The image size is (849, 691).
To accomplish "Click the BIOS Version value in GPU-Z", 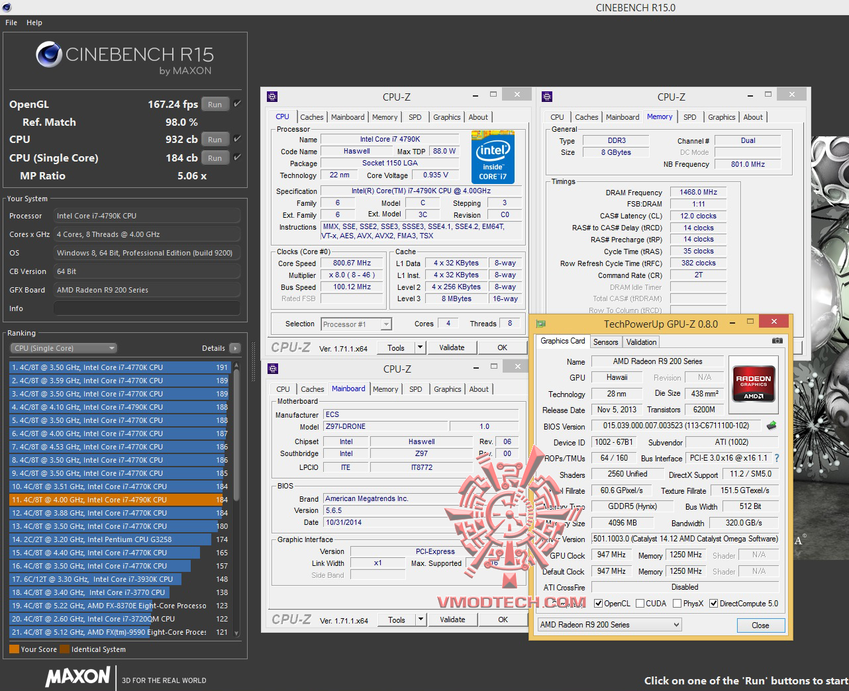I will click(x=676, y=426).
